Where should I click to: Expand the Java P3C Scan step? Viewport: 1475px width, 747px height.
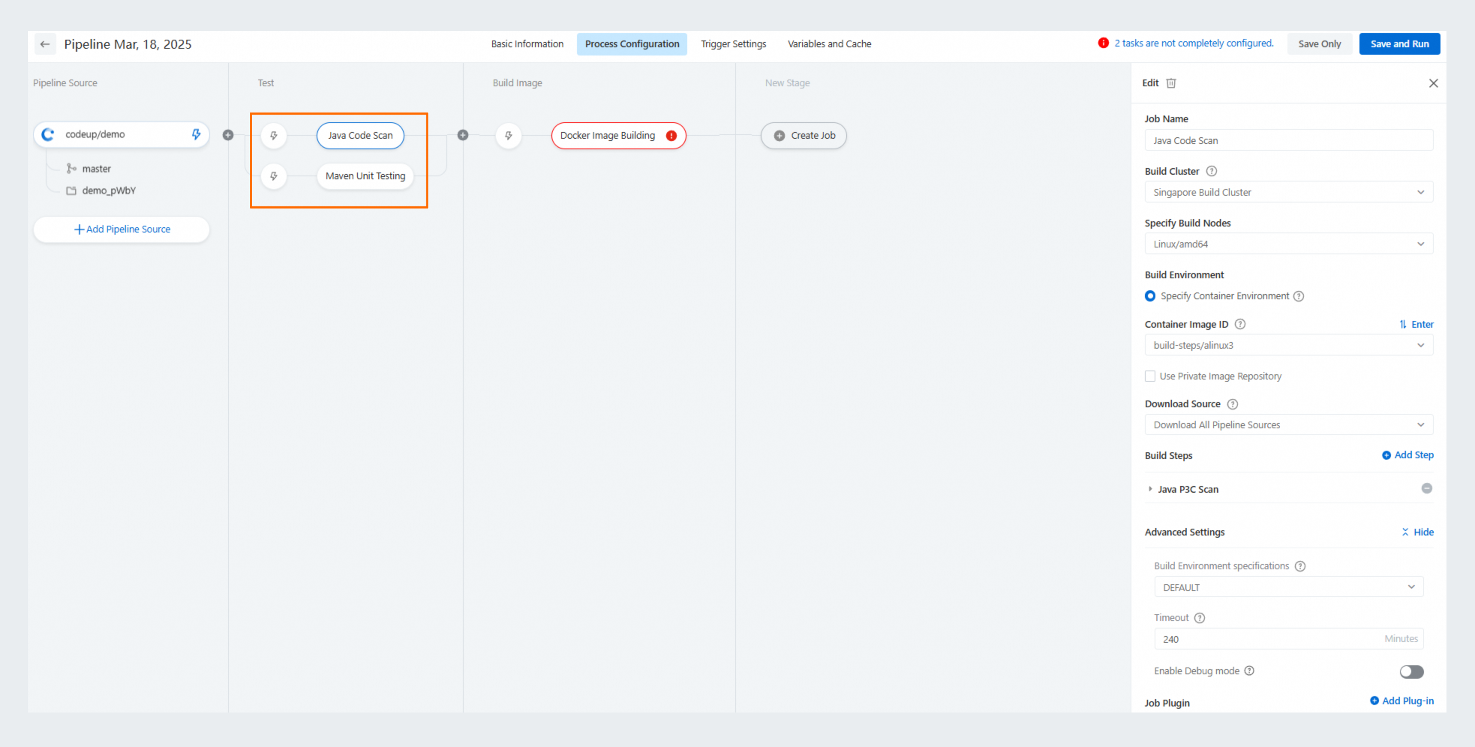[1150, 489]
